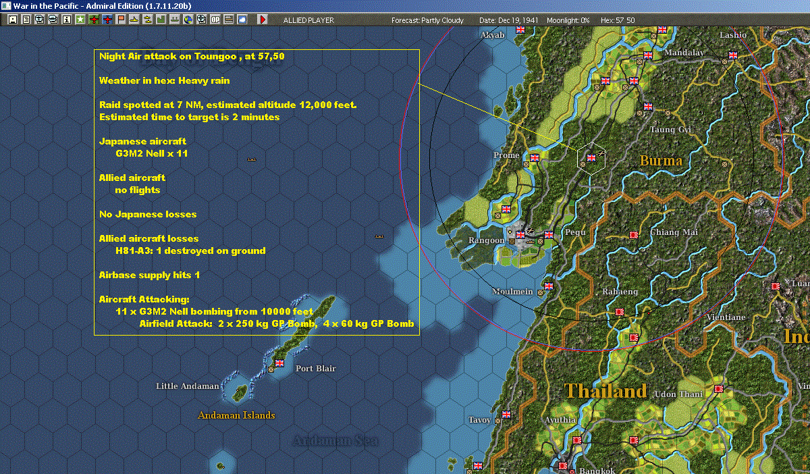Image resolution: width=810 pixels, height=474 pixels.
Task: Click the Date: Dec 19, 1941 status
Action: [x=509, y=20]
